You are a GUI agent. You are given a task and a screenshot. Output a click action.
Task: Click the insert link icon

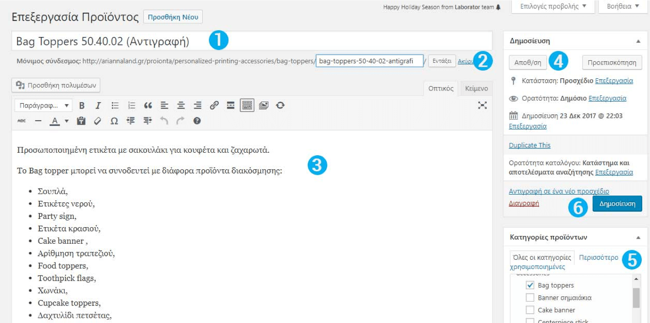pyautogui.click(x=214, y=106)
